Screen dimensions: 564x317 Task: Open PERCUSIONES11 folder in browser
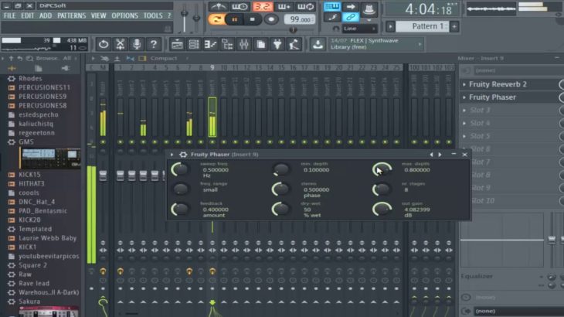coord(44,87)
